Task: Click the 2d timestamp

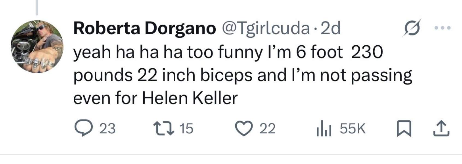Action: tap(331, 28)
